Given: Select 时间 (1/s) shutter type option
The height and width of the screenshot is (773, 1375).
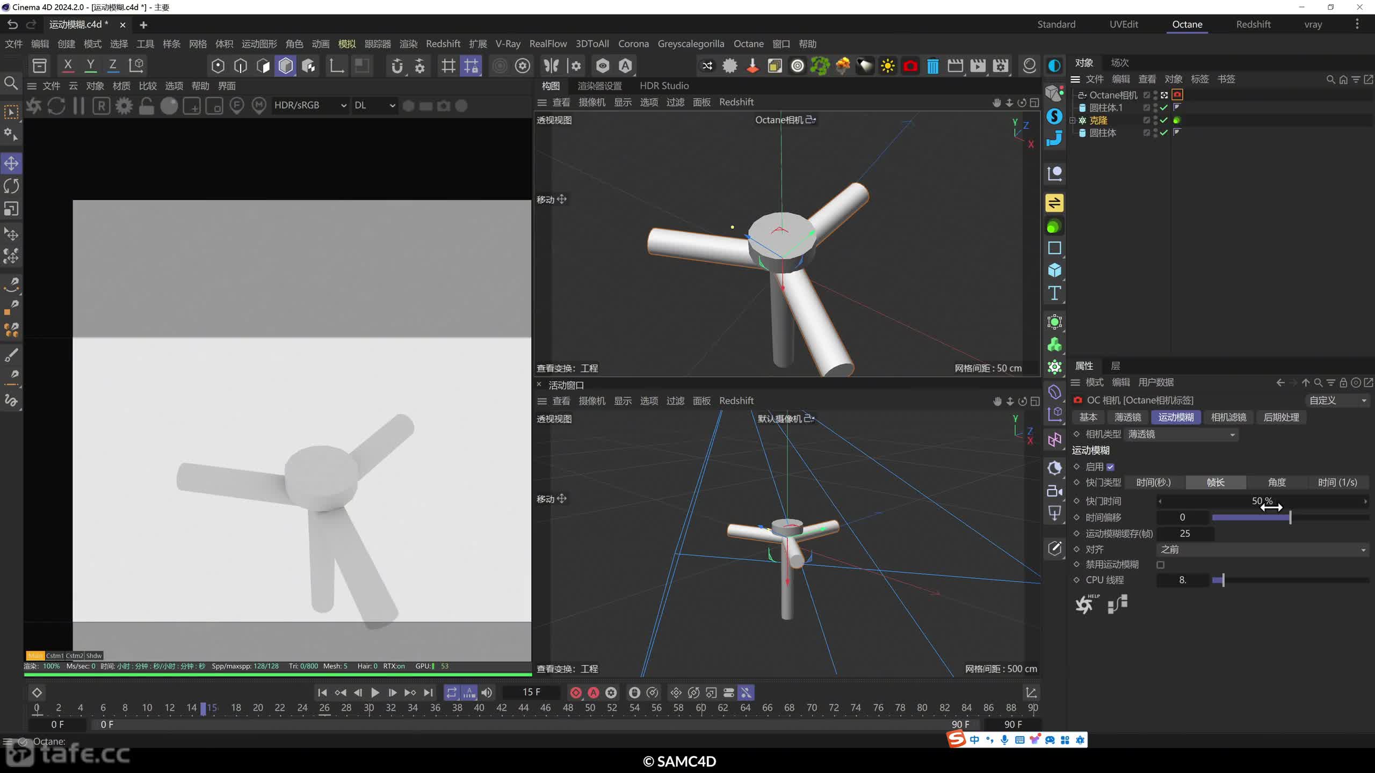Looking at the screenshot, I should point(1337,483).
